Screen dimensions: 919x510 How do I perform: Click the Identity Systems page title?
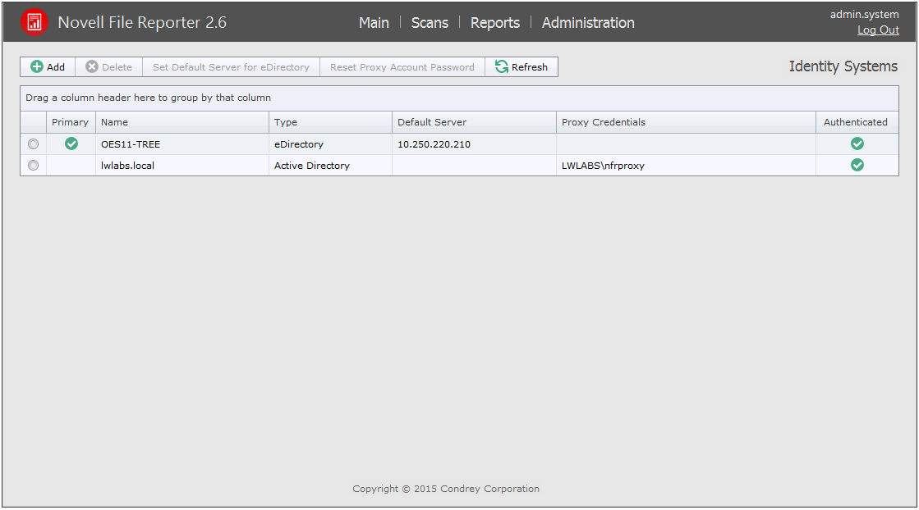843,66
